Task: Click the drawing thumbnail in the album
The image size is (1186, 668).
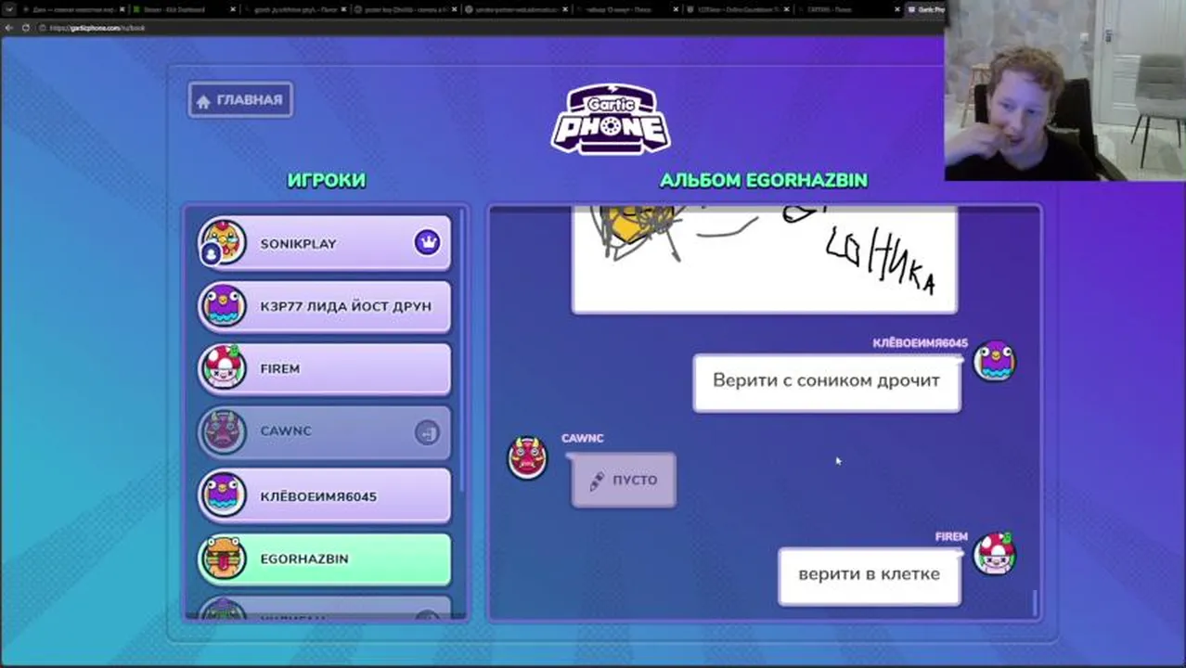Action: click(764, 260)
